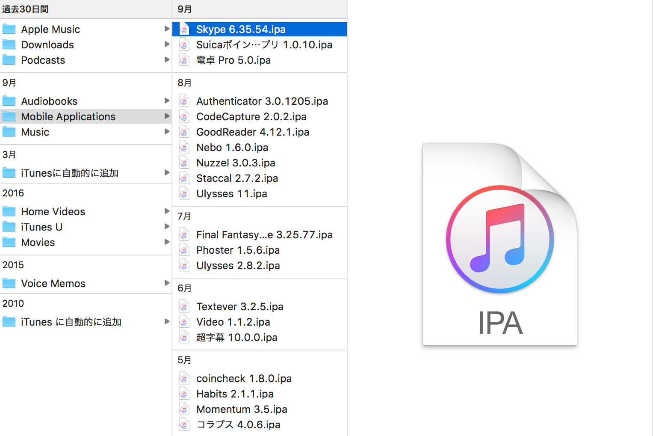The height and width of the screenshot is (436, 653).
Task: Expand the Home Videos folder arrow
Action: point(167,211)
